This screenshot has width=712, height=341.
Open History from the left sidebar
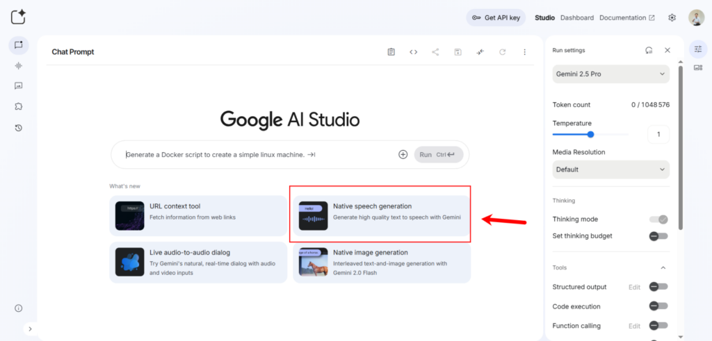(18, 128)
